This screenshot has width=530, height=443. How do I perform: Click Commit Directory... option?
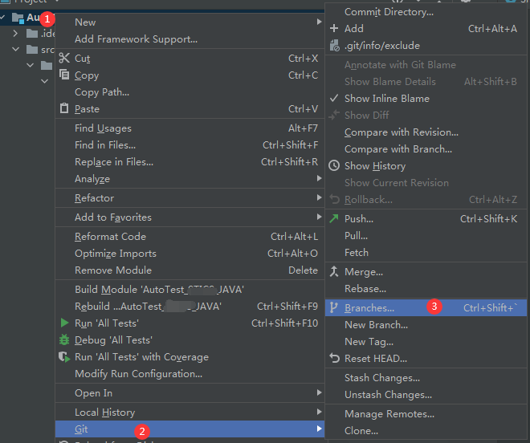pyautogui.click(x=389, y=12)
